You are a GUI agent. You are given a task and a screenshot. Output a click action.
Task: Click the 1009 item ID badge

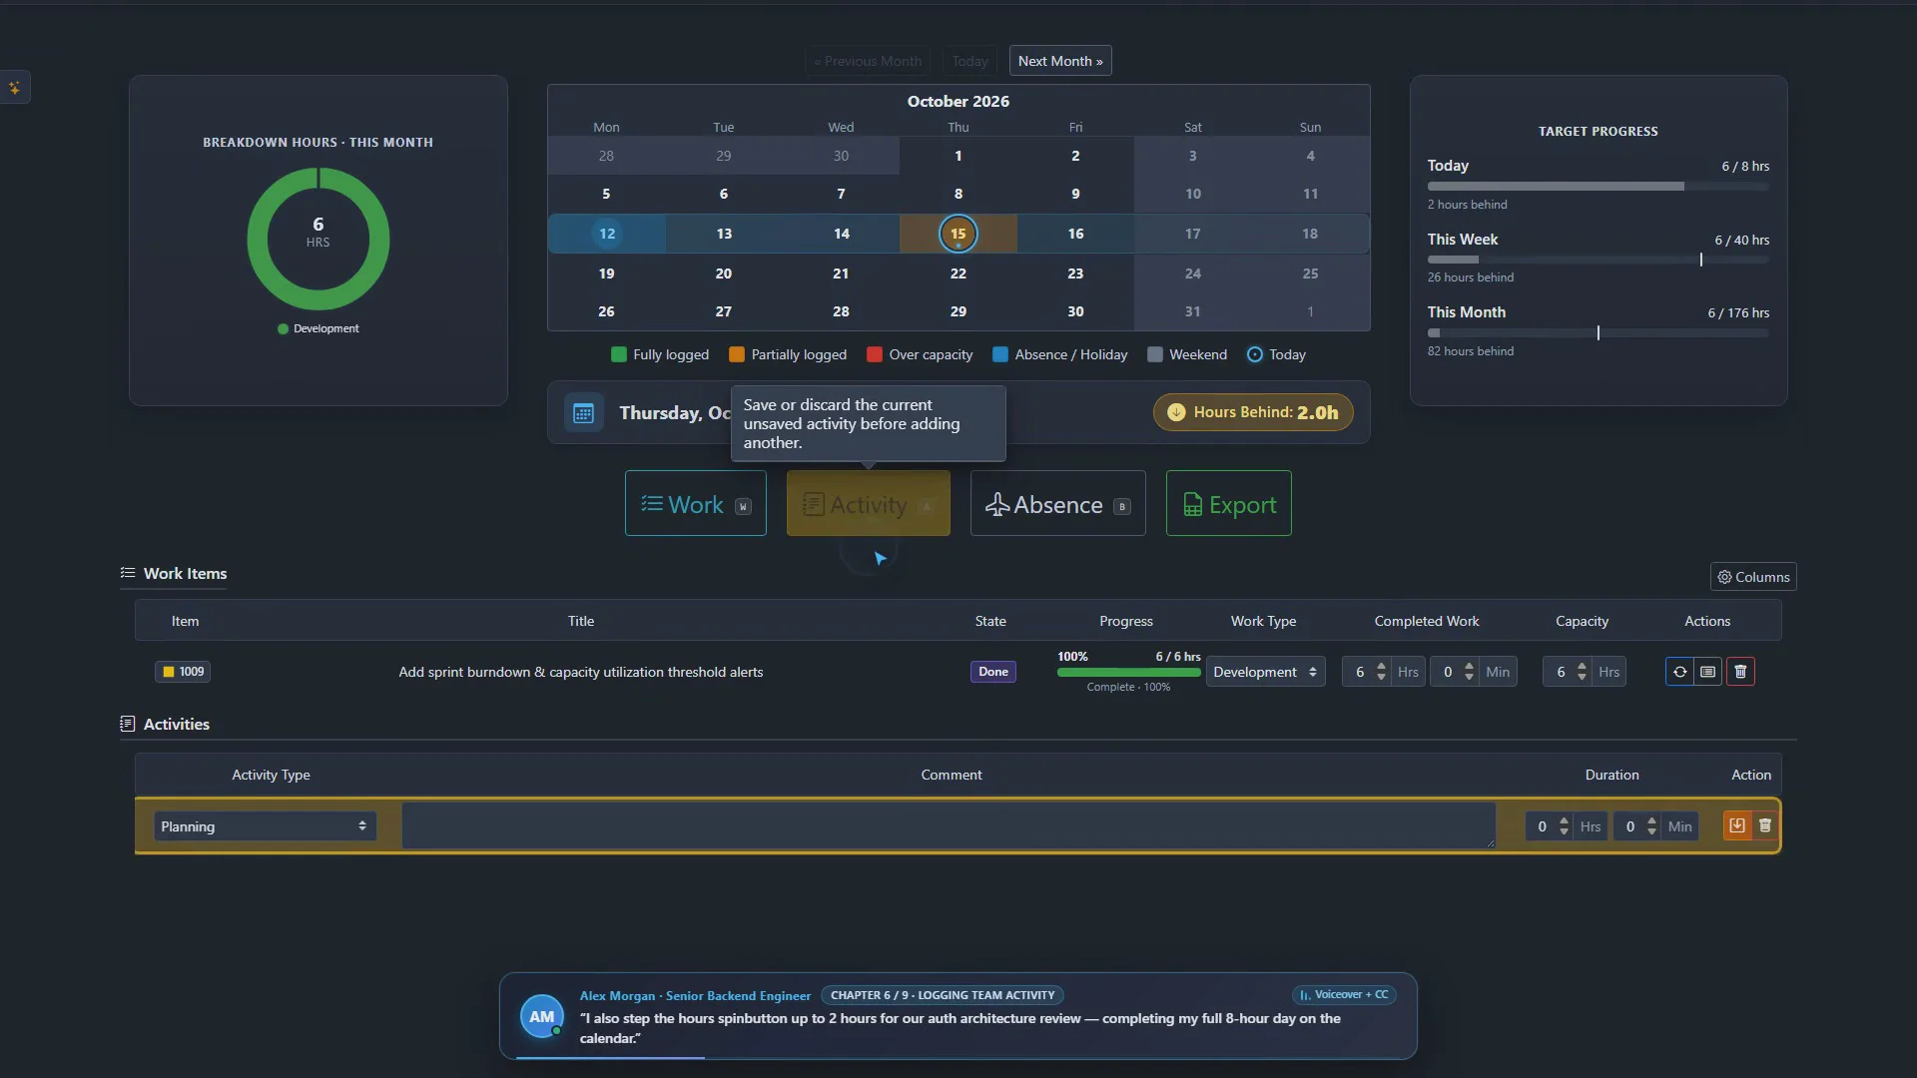point(183,672)
